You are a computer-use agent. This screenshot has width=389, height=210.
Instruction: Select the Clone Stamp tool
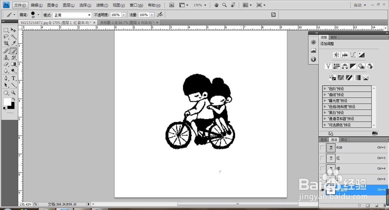(6, 58)
